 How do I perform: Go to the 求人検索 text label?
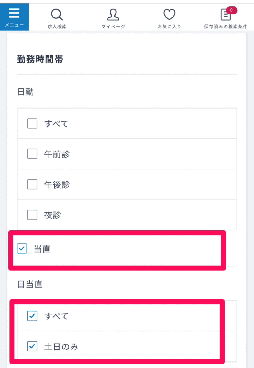pos(57,27)
